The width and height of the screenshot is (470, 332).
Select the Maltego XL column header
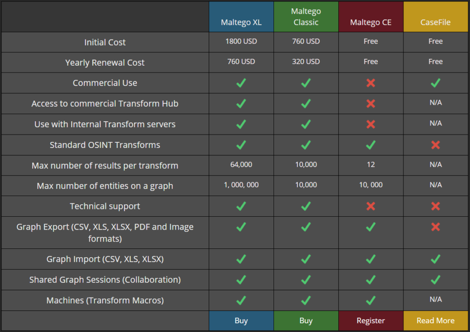(x=241, y=22)
